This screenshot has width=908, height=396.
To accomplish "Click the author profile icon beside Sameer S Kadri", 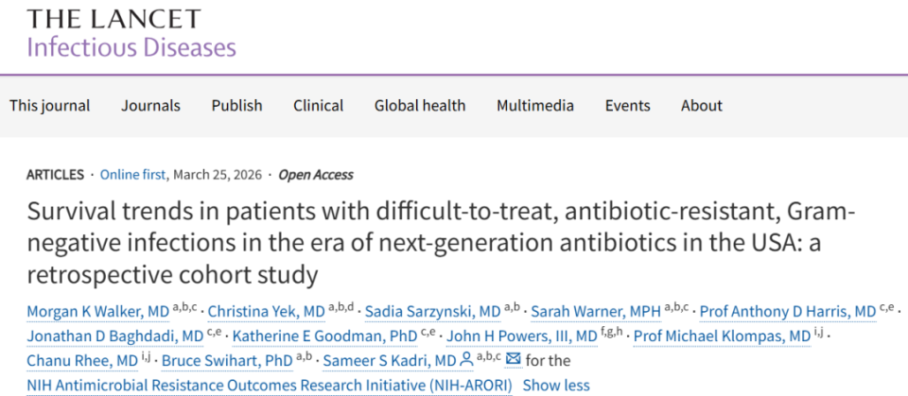I will tap(464, 360).
